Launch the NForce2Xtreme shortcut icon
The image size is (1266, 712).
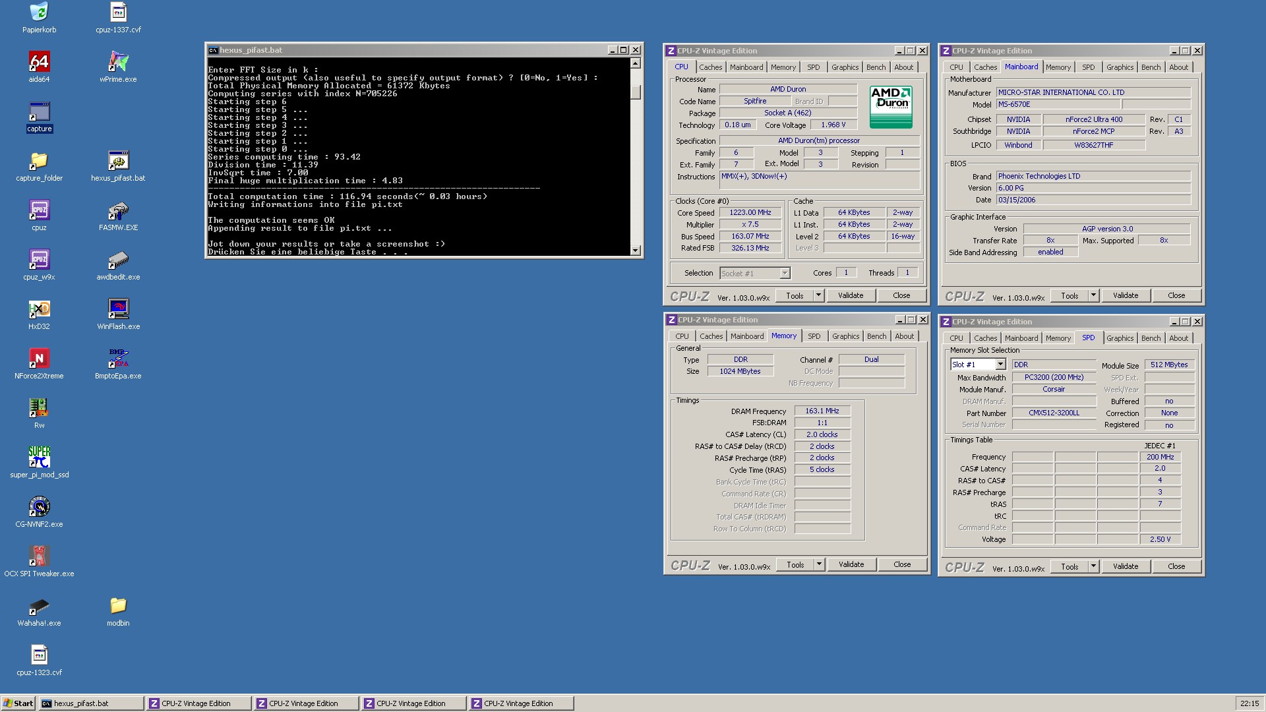click(39, 358)
